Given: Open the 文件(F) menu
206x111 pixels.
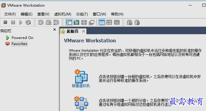Looking at the screenshot, I should click(10, 14).
